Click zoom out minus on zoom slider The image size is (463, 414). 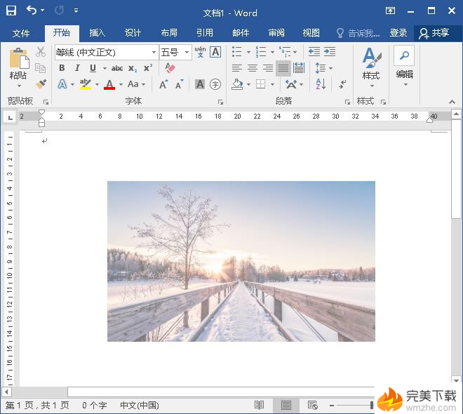(x=332, y=406)
